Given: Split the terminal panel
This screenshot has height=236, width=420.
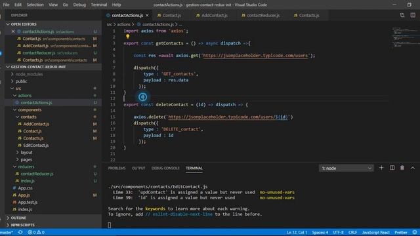Looking at the screenshot, I should click(x=392, y=168).
